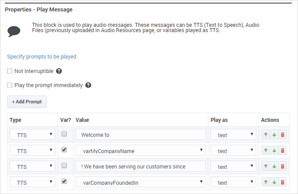Move the 'Welcome to' prompt up
Viewport: 298px width, 194px height.
click(266, 135)
